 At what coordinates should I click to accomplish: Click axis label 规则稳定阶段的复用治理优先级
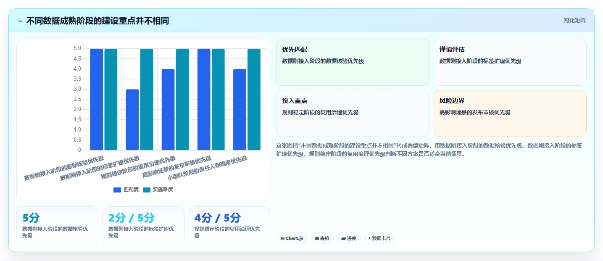pyautogui.click(x=138, y=168)
